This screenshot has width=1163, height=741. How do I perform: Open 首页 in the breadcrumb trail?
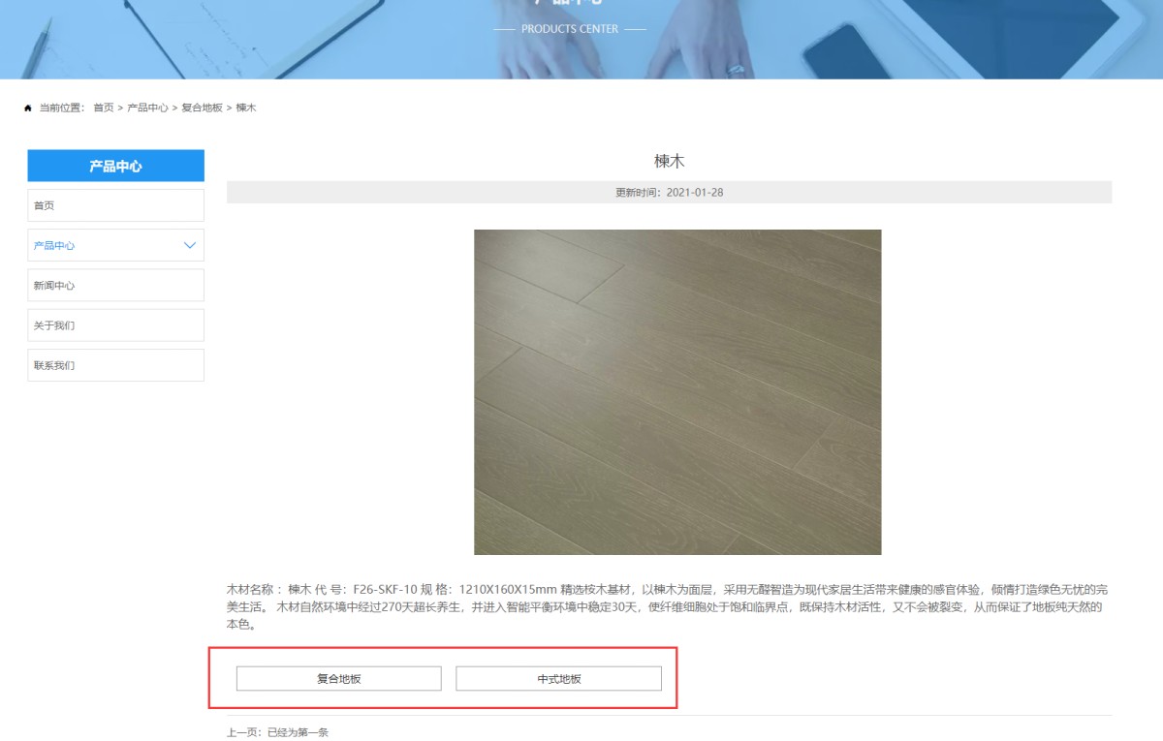104,108
